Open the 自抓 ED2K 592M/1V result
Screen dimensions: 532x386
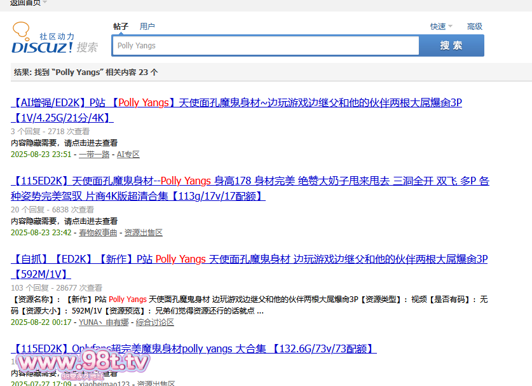tap(249, 266)
